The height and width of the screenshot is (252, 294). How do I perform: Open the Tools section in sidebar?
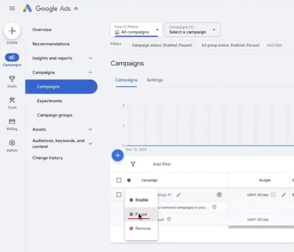tap(12, 101)
